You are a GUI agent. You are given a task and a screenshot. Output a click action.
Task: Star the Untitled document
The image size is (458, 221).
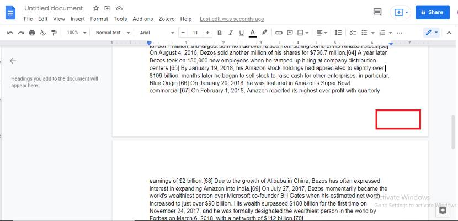click(x=96, y=8)
